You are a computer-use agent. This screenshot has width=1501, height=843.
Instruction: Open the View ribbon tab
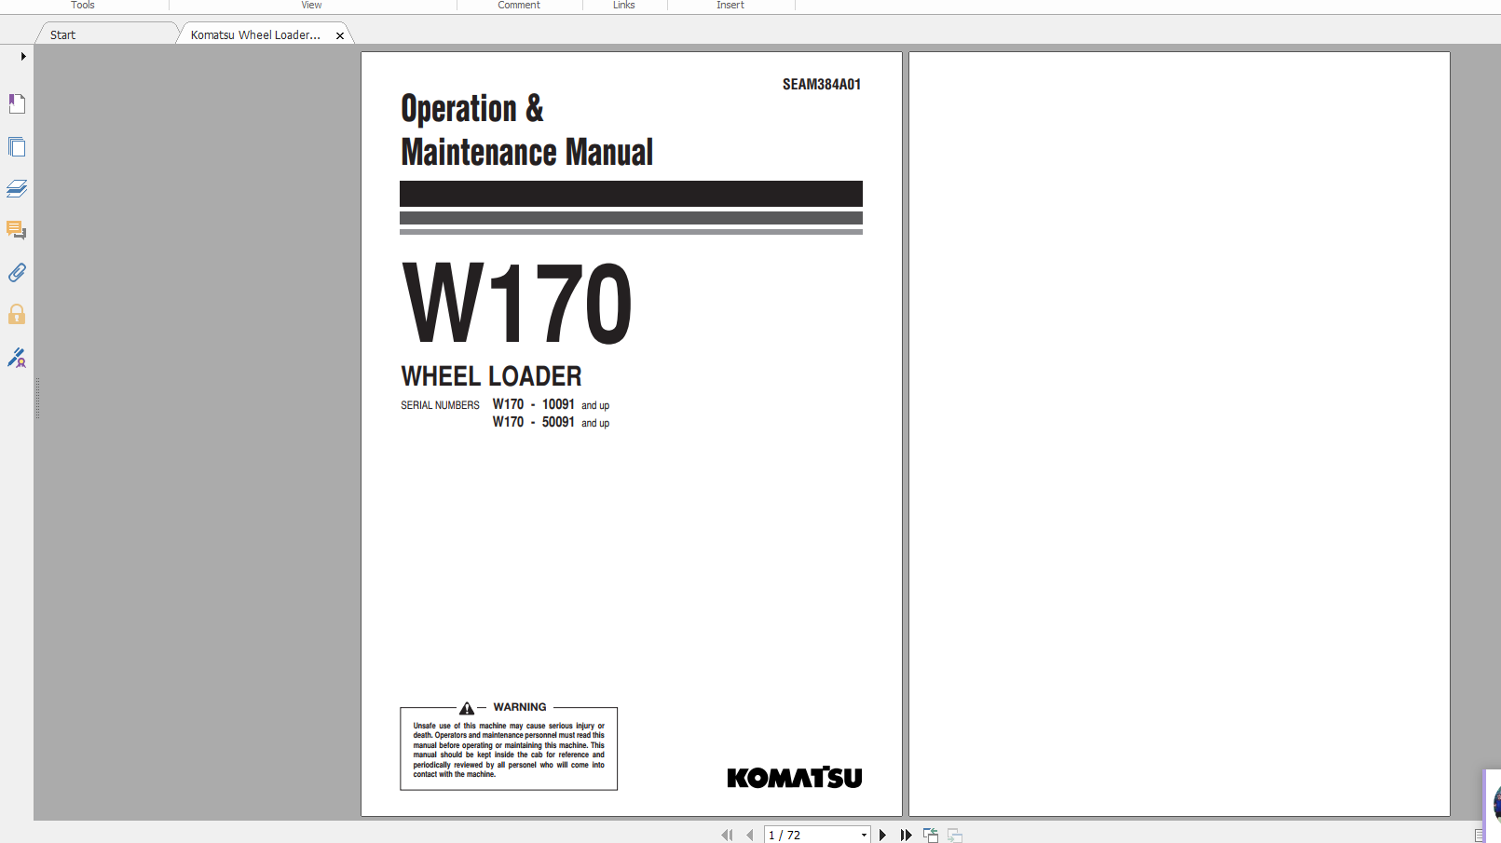click(311, 6)
